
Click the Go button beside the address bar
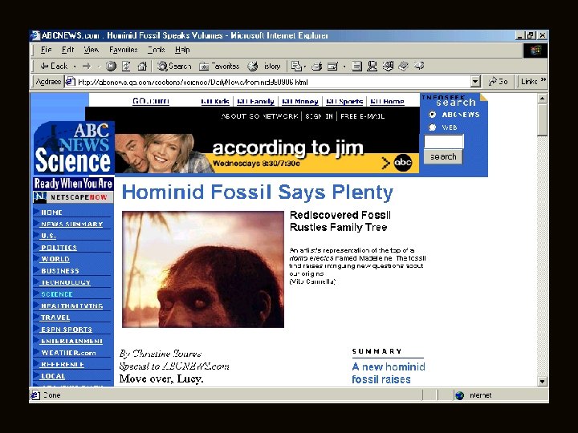(x=498, y=81)
